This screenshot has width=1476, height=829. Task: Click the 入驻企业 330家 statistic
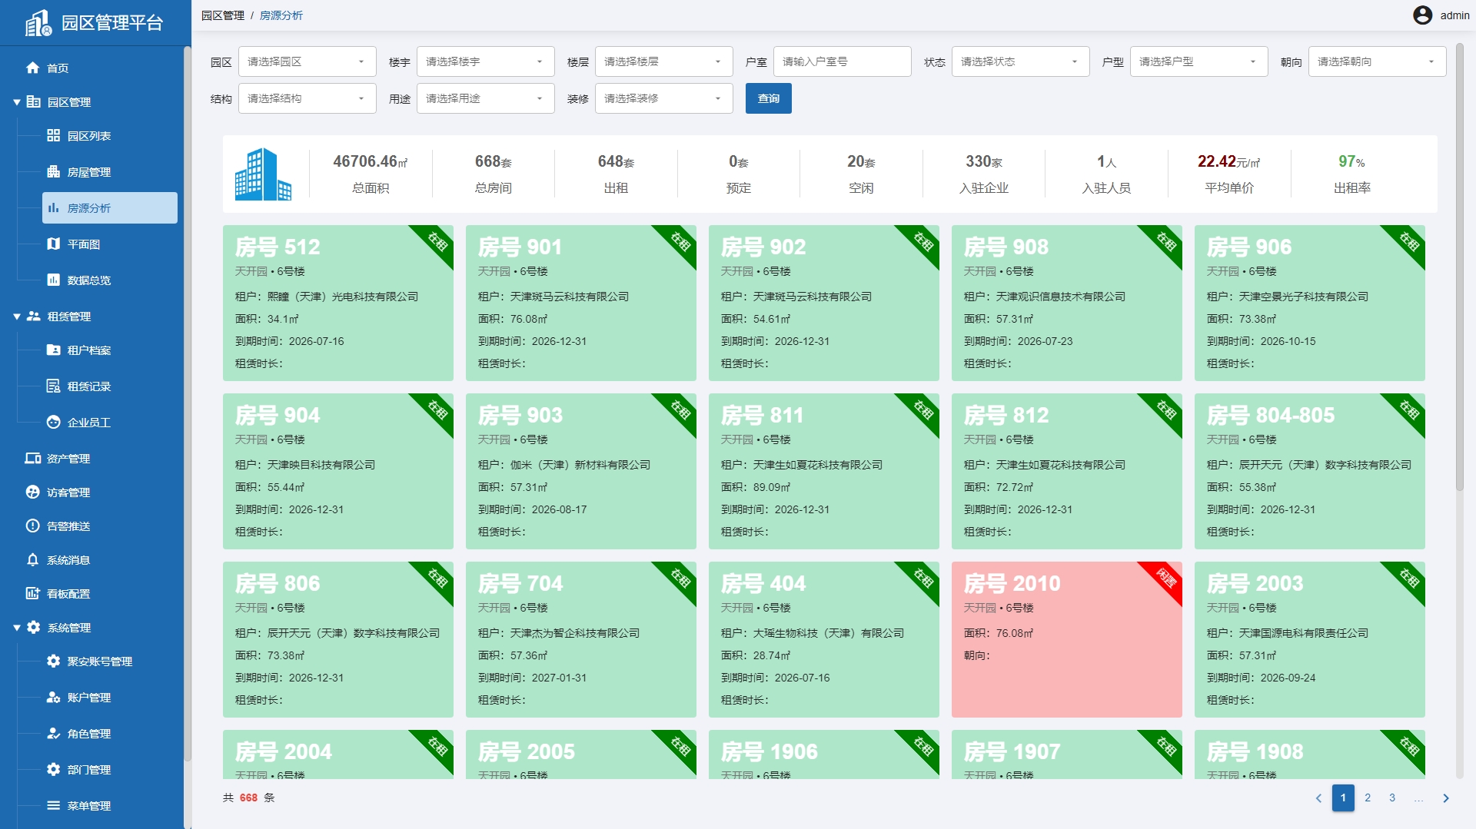point(983,174)
